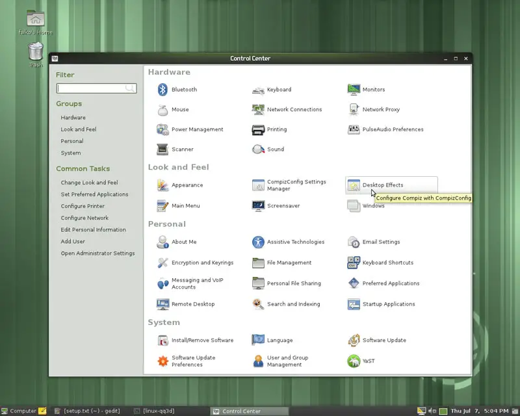Click the search magnifier in Filter box
This screenshot has height=416, width=520.
click(x=129, y=88)
